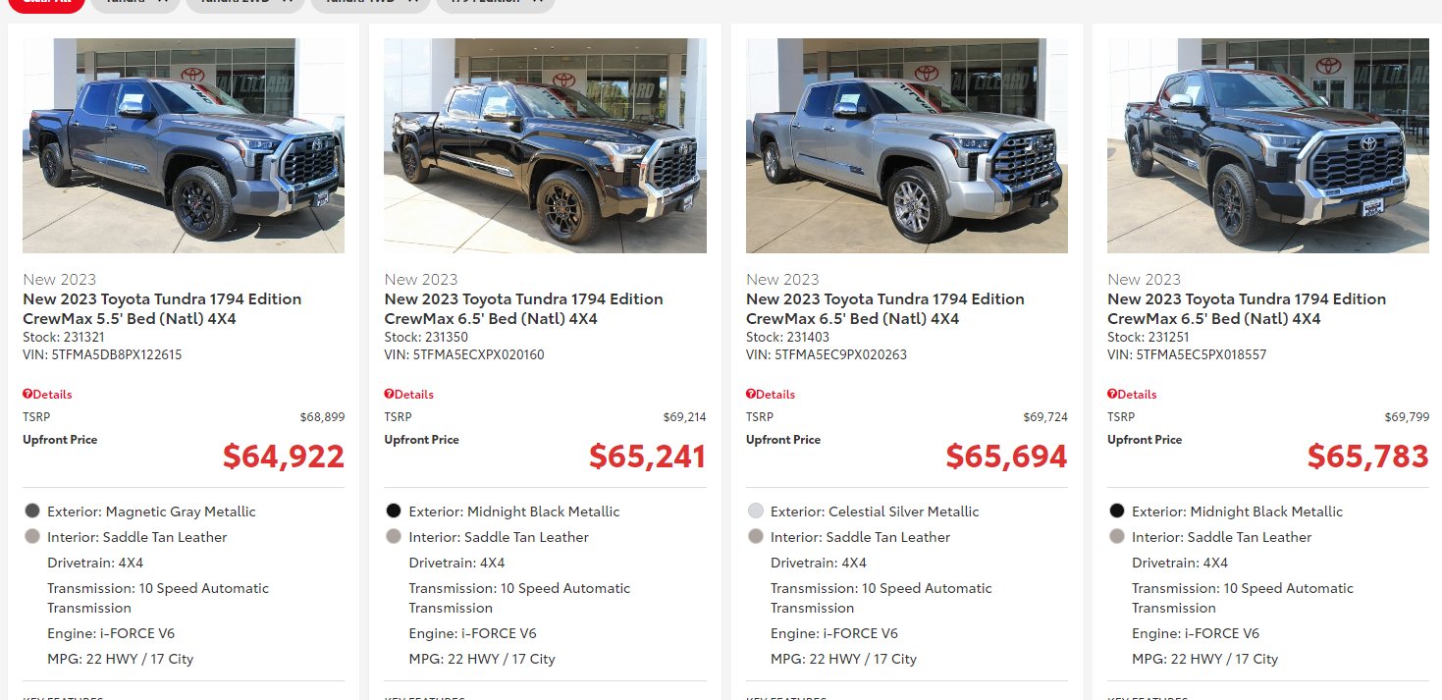Open Details help icon for stock 231251
The image size is (1442, 700).
click(1112, 395)
